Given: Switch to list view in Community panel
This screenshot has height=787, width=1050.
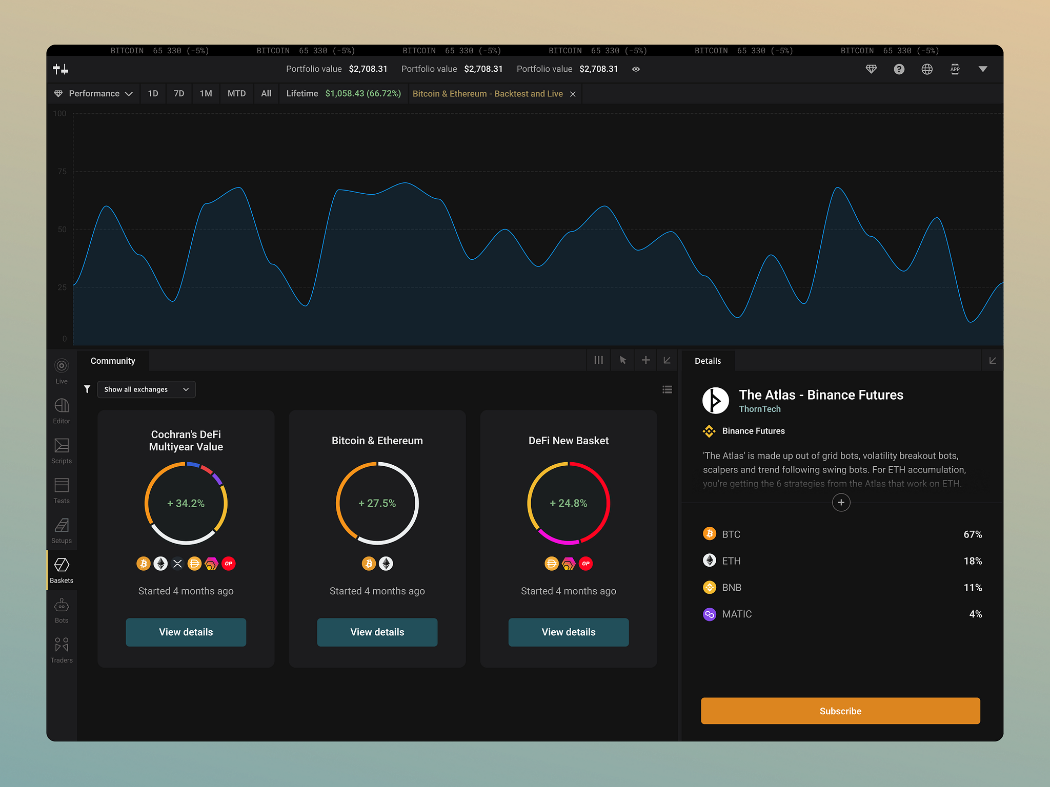Looking at the screenshot, I should point(667,390).
